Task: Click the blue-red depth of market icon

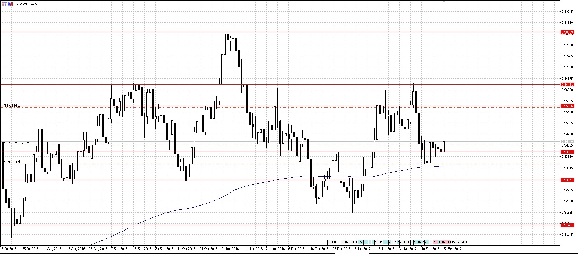Action: point(10,4)
